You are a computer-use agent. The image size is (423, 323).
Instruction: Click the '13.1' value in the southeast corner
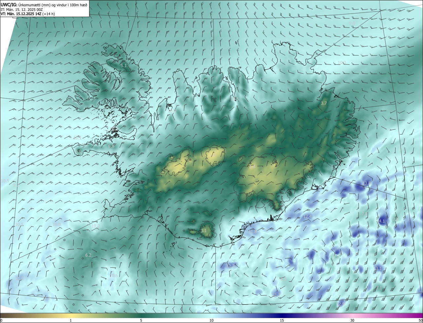click(x=378, y=268)
